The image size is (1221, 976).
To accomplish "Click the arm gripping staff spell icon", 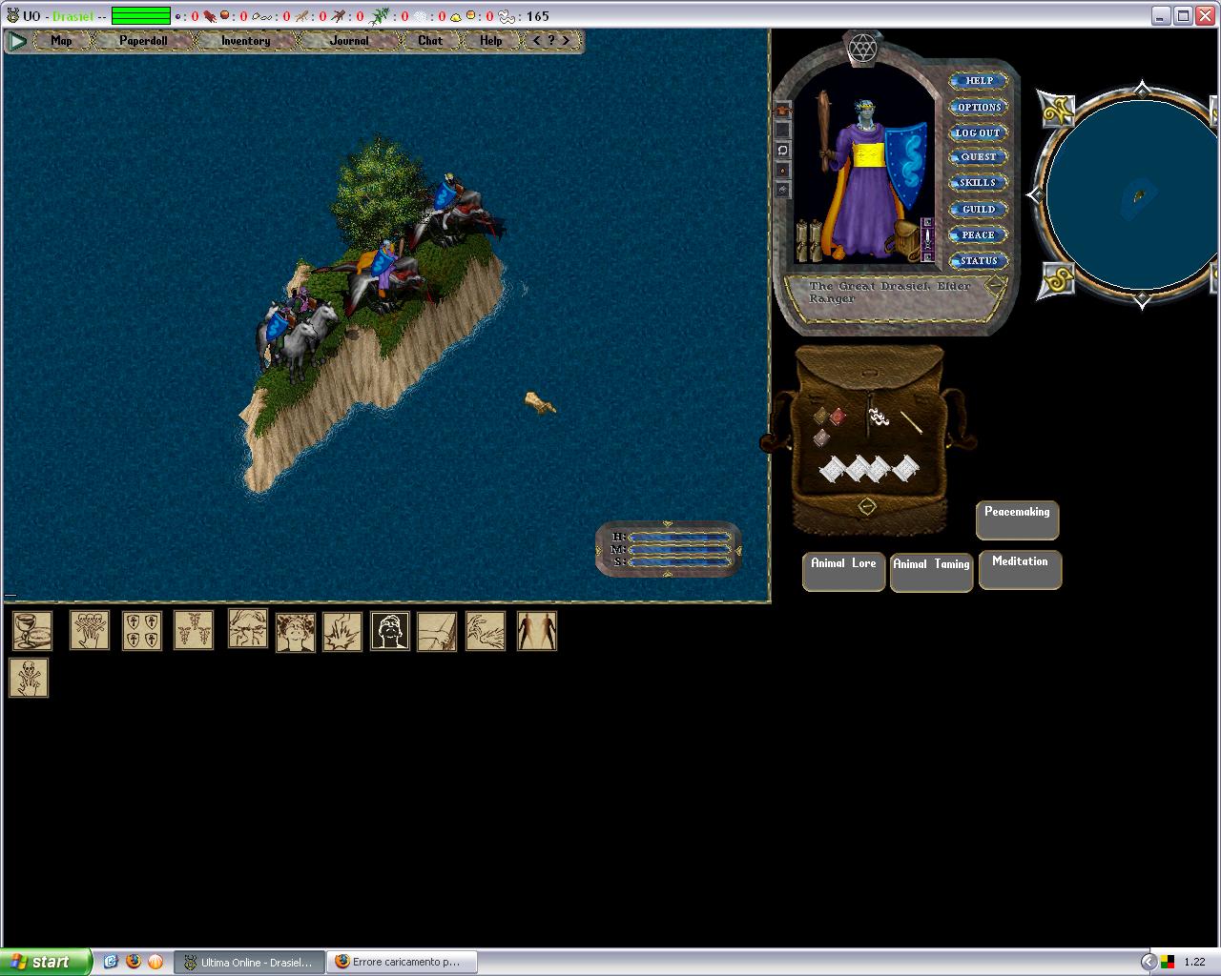I will [x=438, y=631].
